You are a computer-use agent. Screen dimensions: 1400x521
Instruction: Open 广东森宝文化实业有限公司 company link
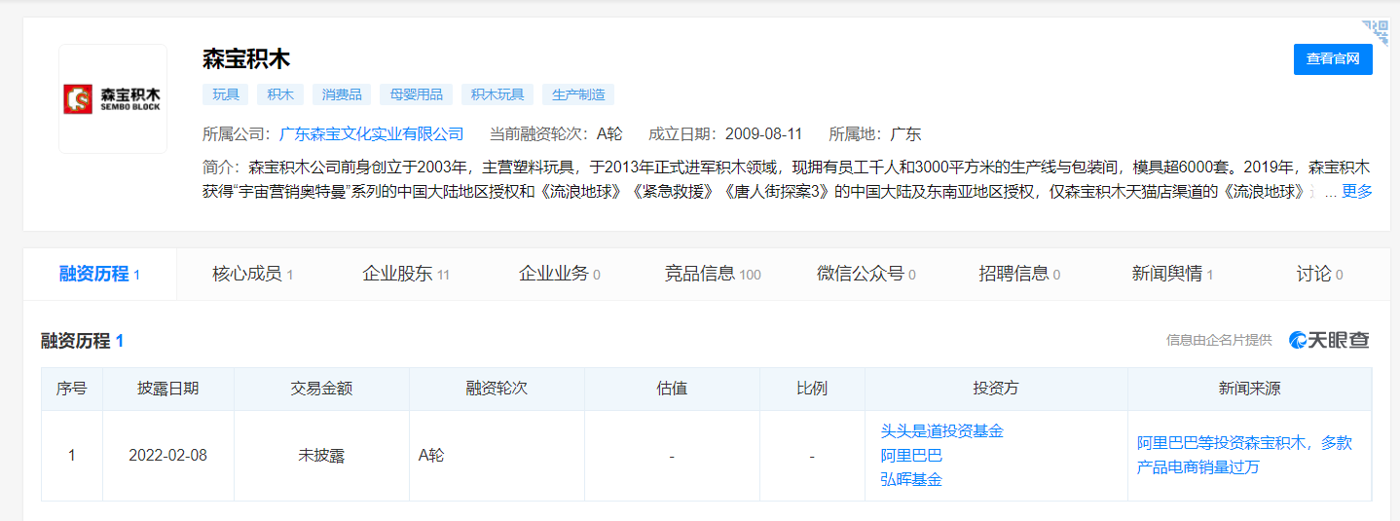coord(372,133)
